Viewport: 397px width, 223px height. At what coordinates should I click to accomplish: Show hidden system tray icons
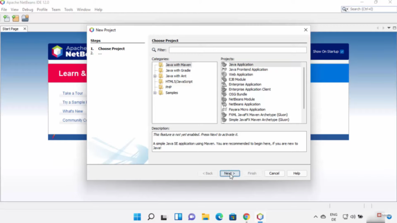[x=316, y=217]
